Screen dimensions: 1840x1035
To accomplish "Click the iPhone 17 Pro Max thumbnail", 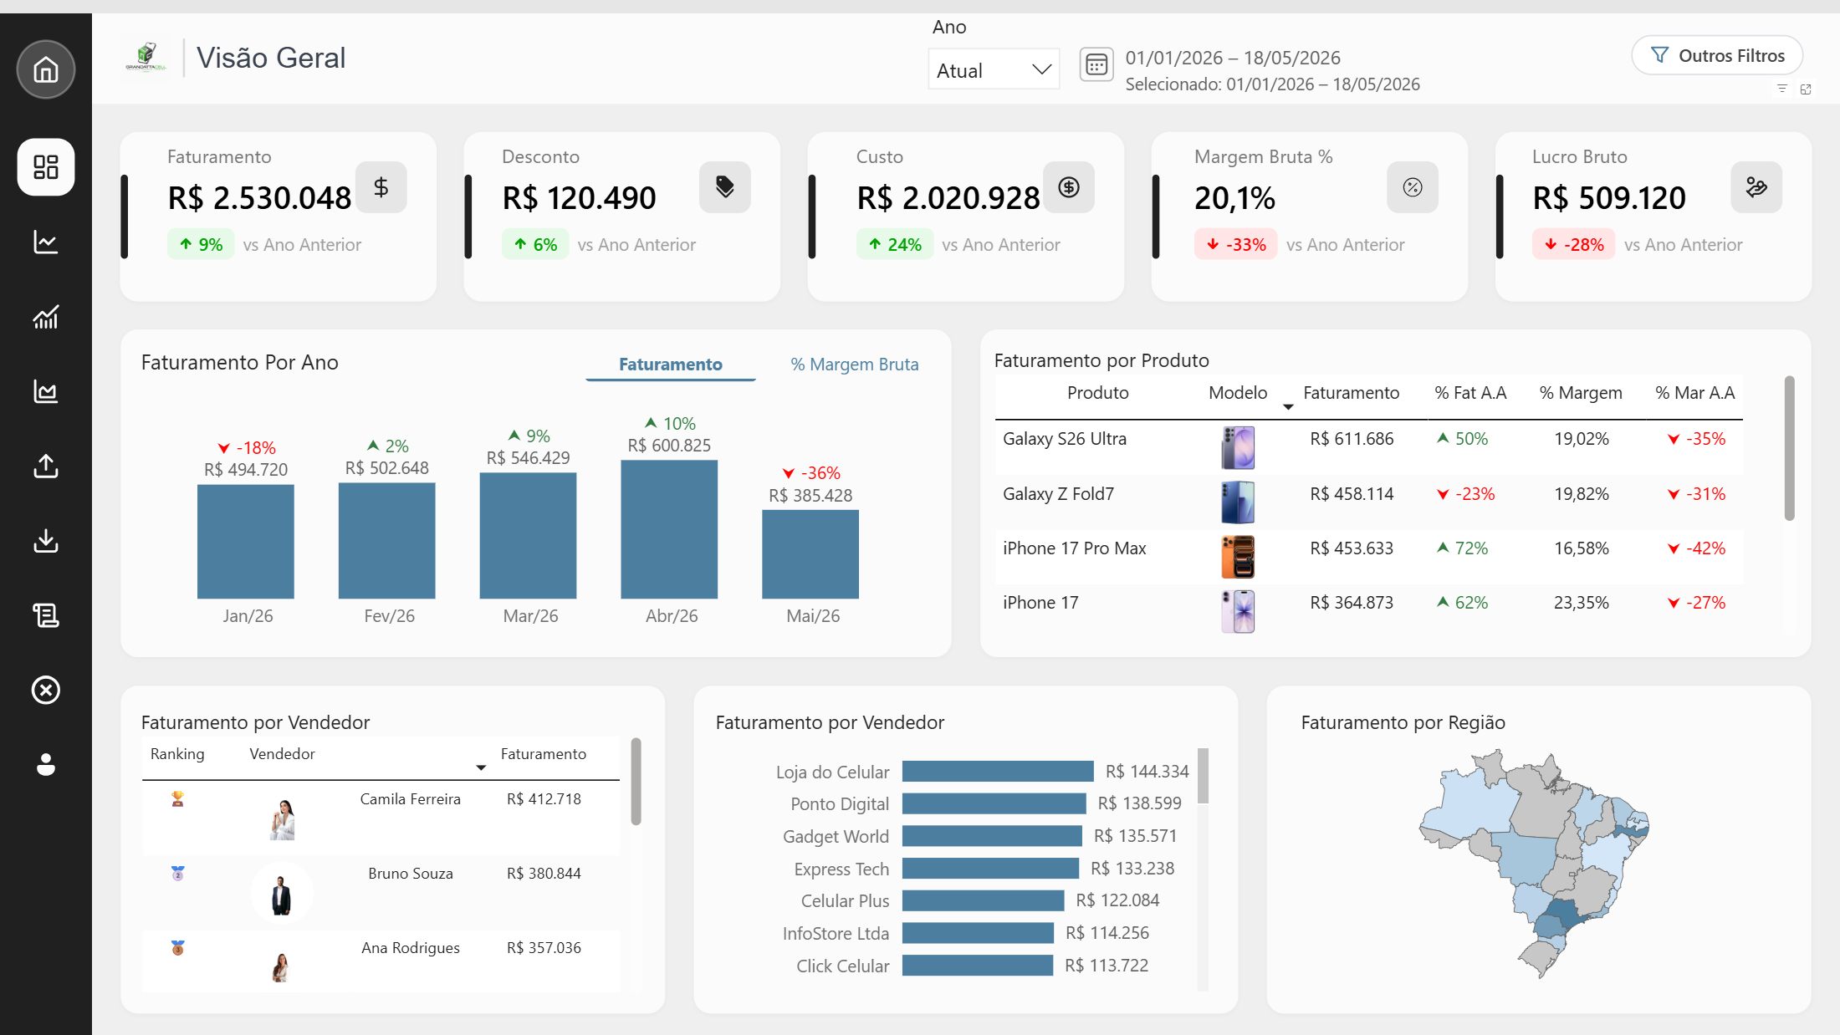I will [x=1238, y=557].
